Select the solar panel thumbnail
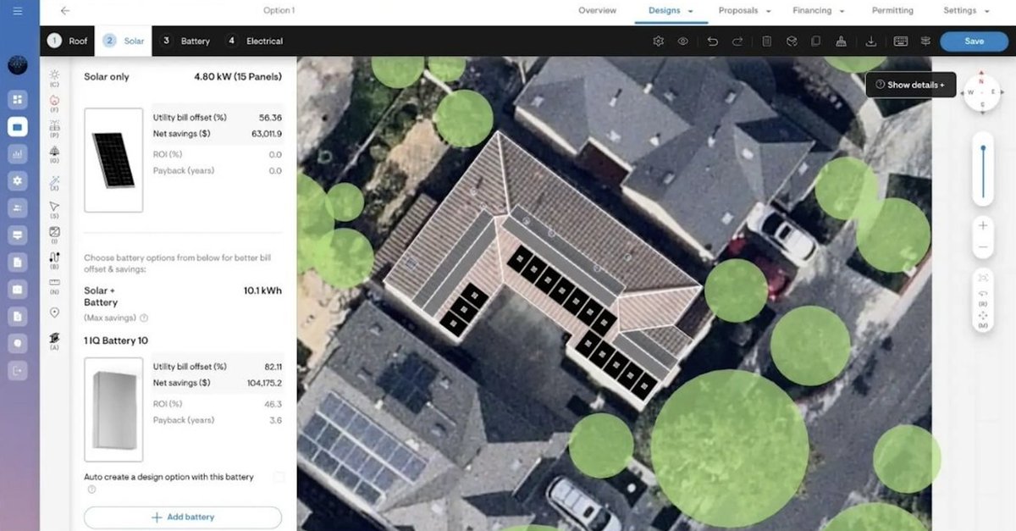The height and width of the screenshot is (531, 1016). pos(113,160)
